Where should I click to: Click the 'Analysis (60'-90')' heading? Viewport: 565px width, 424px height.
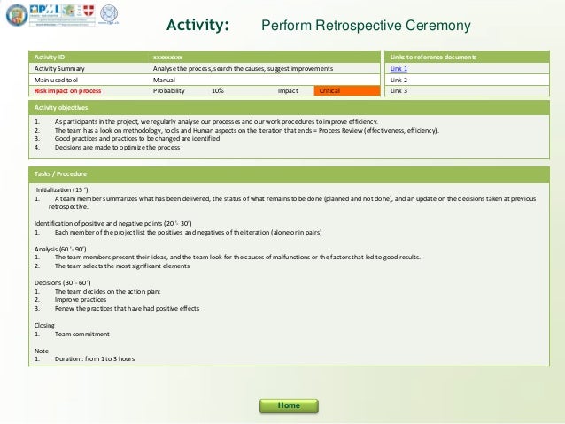(x=60, y=249)
